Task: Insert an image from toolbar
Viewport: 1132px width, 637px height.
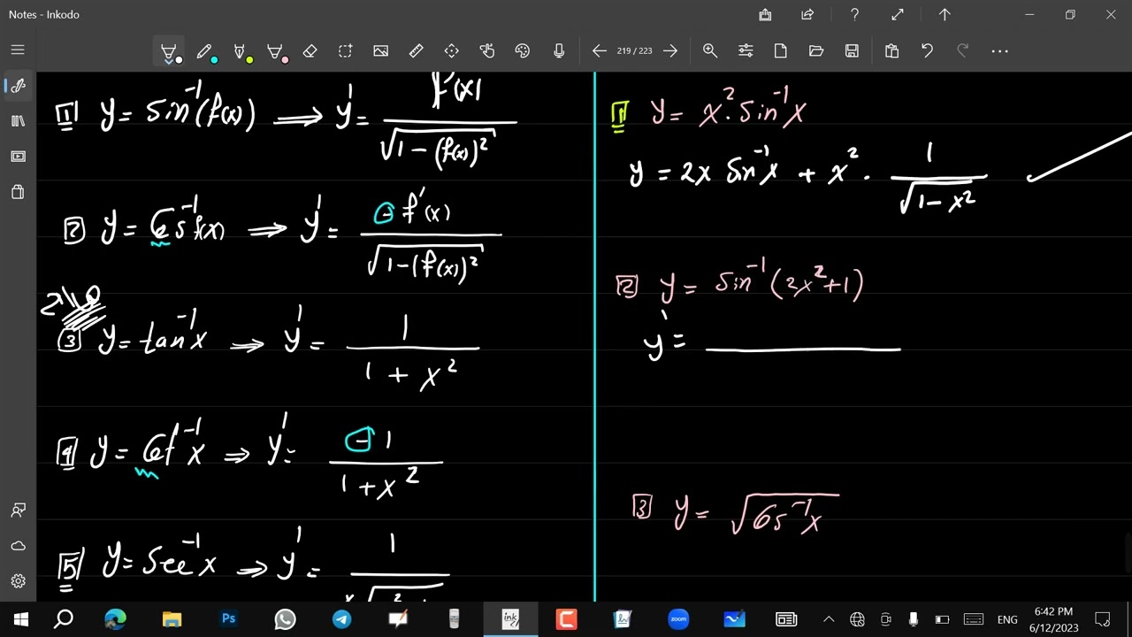Action: [x=380, y=51]
